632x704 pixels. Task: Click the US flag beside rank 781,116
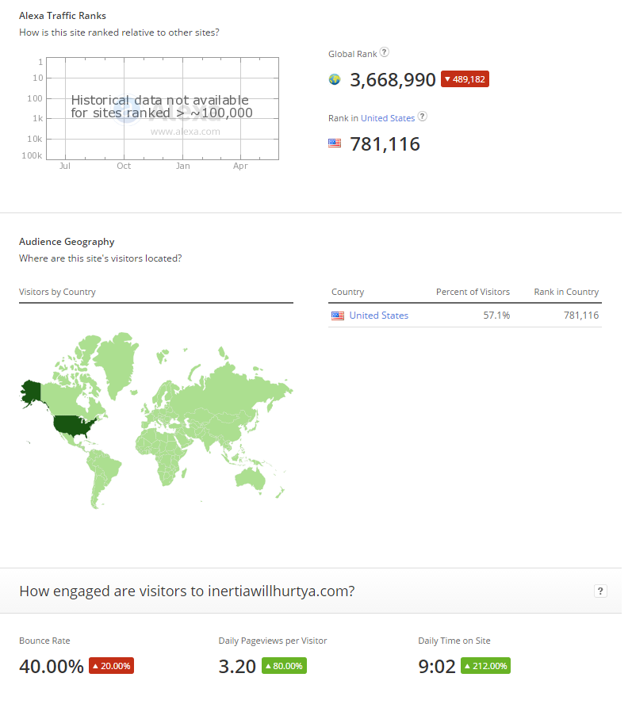(x=335, y=143)
